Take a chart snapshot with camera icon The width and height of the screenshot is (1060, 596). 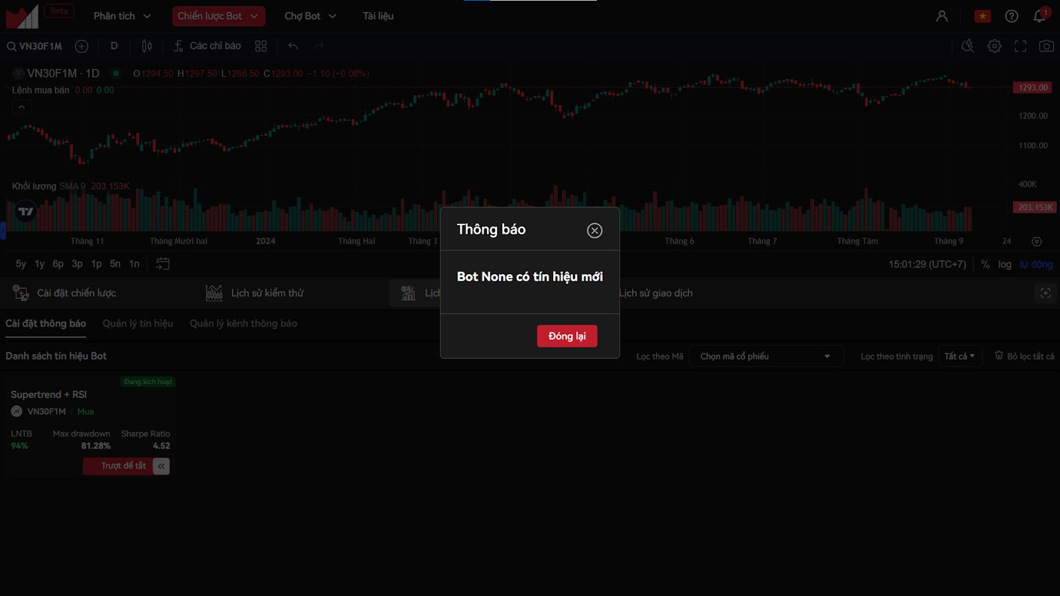(1046, 46)
